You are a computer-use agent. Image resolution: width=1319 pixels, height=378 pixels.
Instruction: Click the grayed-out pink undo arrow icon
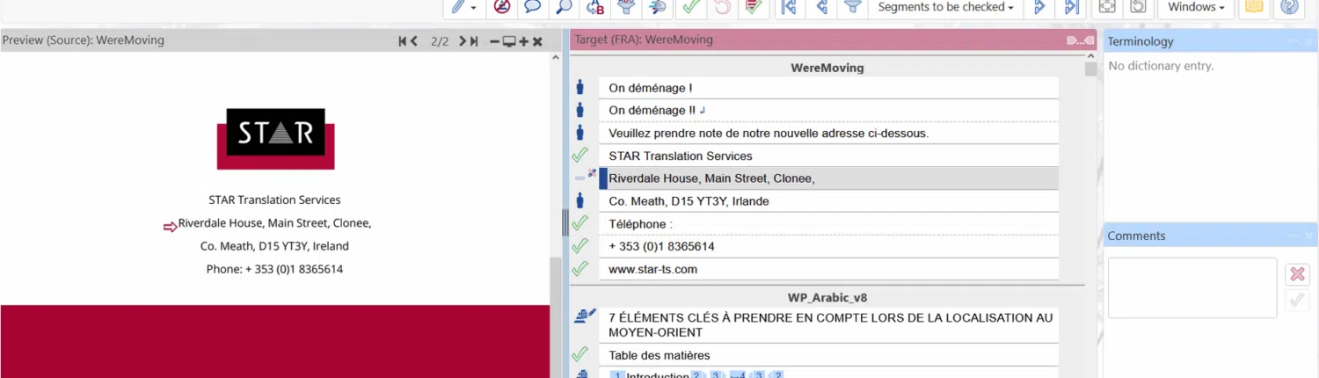click(722, 7)
